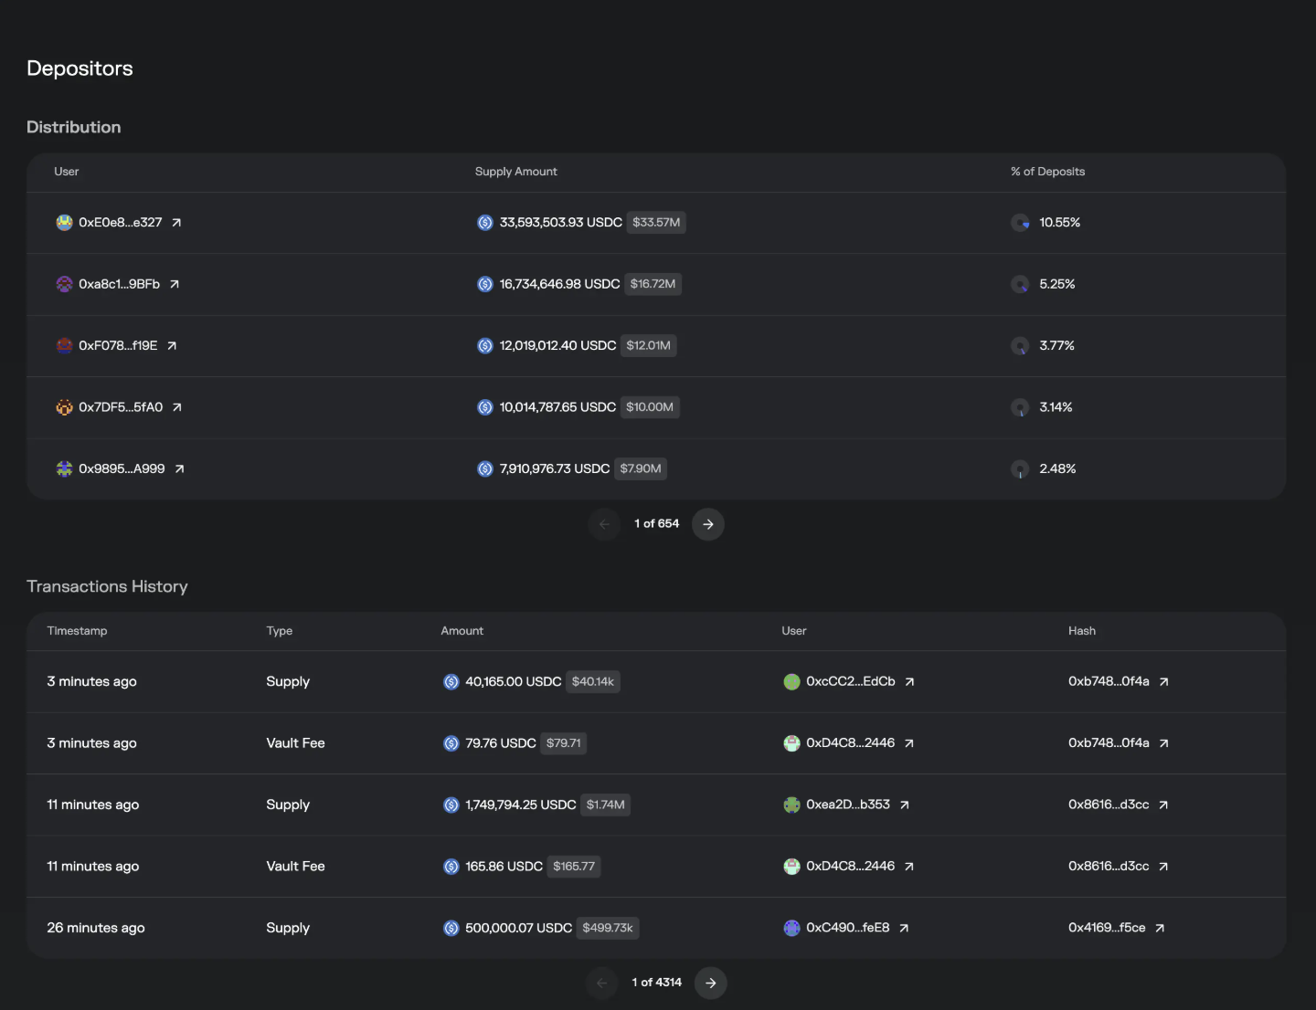Screen dimensions: 1316x1010
Task: Open user link arrow for 0xea2D...b353
Action: coord(905,805)
